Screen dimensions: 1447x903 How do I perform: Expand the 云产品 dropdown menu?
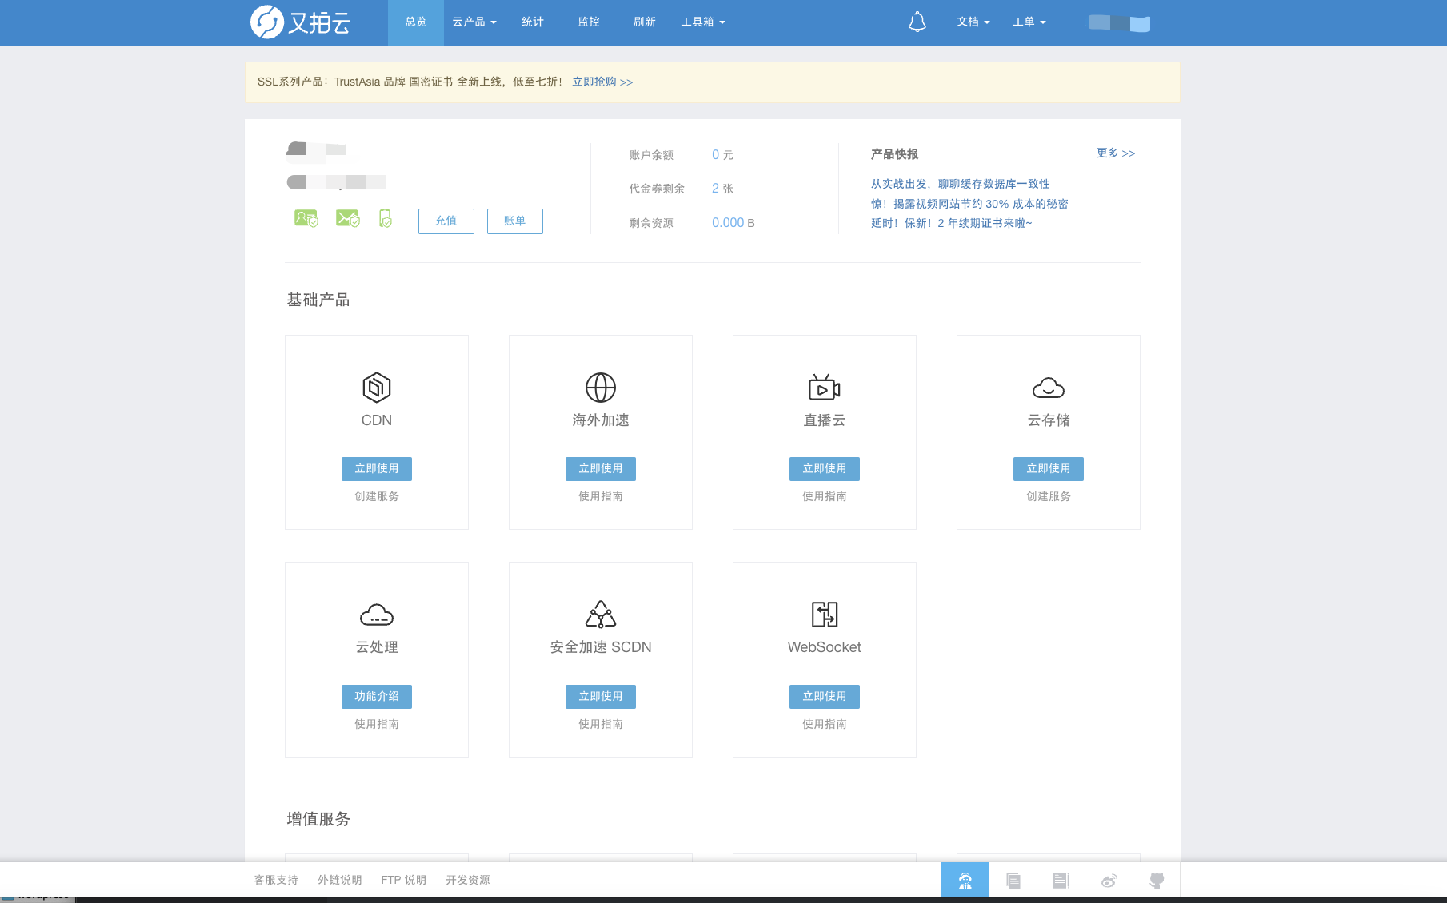coord(474,22)
